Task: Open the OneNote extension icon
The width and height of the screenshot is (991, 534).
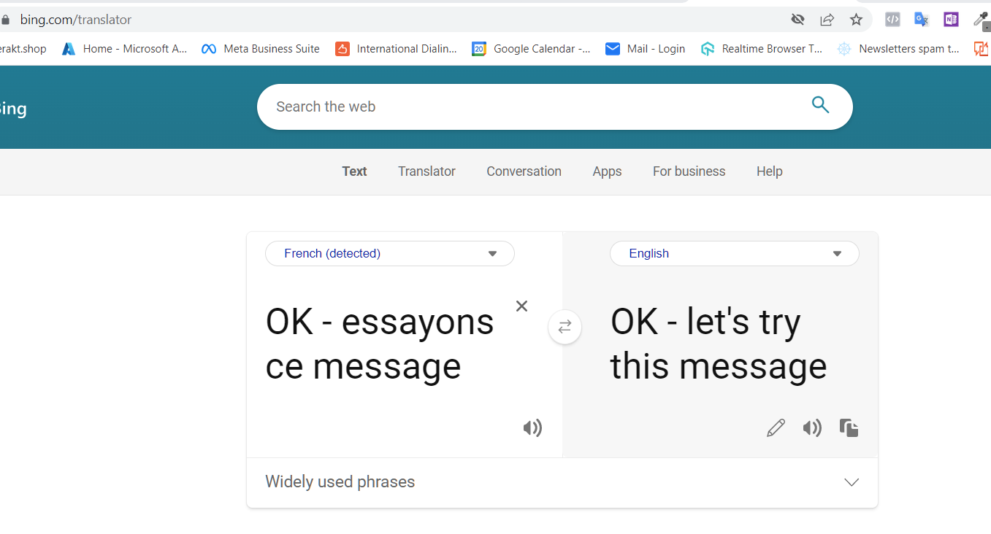Action: pos(951,20)
